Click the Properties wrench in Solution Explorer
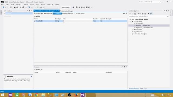This screenshot has height=97, width=173. point(148,14)
